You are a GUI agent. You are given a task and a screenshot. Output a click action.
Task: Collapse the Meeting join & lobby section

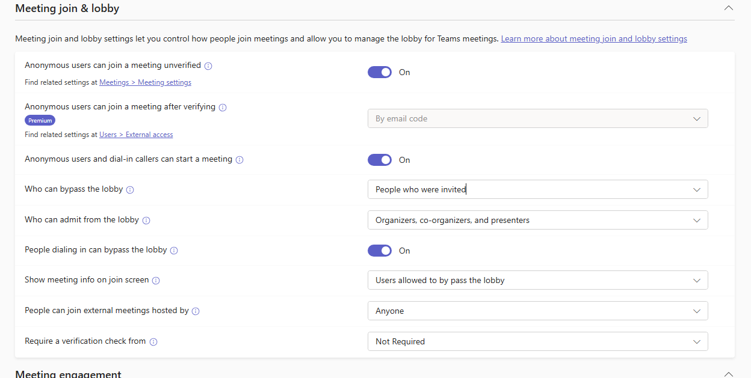(729, 8)
